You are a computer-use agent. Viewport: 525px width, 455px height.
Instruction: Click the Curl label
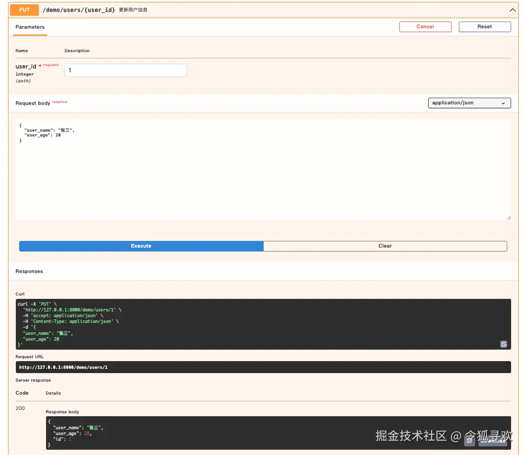tap(20, 294)
